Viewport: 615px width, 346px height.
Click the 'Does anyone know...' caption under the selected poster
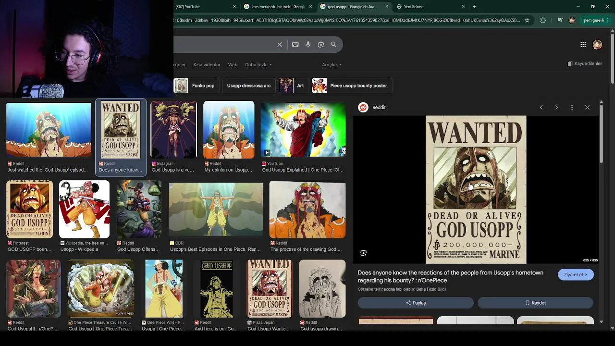[120, 170]
